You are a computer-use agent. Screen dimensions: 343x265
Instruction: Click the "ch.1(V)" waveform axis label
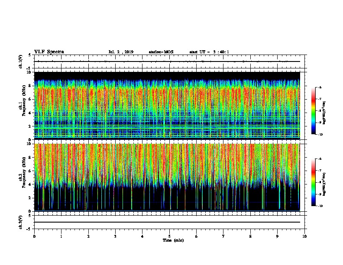coord(20,61)
